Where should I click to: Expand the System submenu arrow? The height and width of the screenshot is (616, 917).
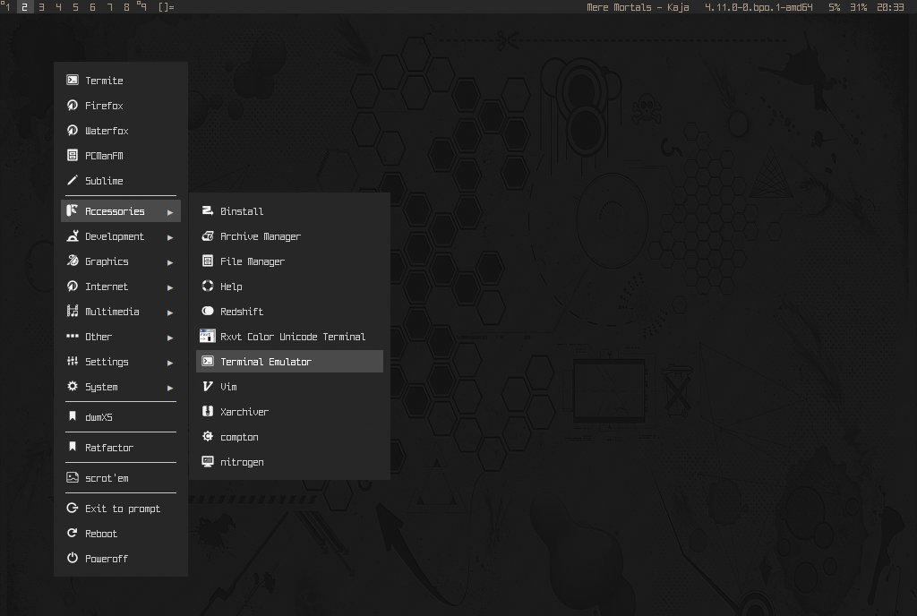(170, 388)
